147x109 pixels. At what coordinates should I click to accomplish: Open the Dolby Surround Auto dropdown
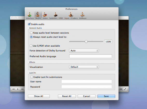(x=84, y=51)
